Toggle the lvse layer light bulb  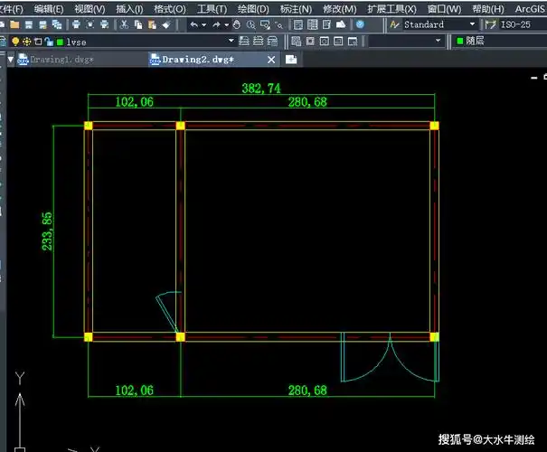coord(15,42)
